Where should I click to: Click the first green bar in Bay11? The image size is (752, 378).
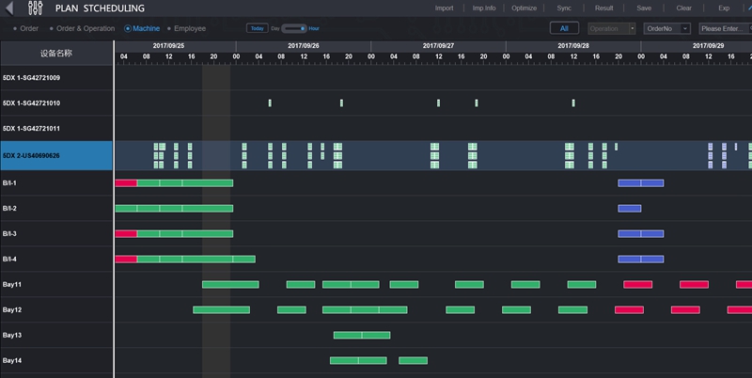(230, 285)
